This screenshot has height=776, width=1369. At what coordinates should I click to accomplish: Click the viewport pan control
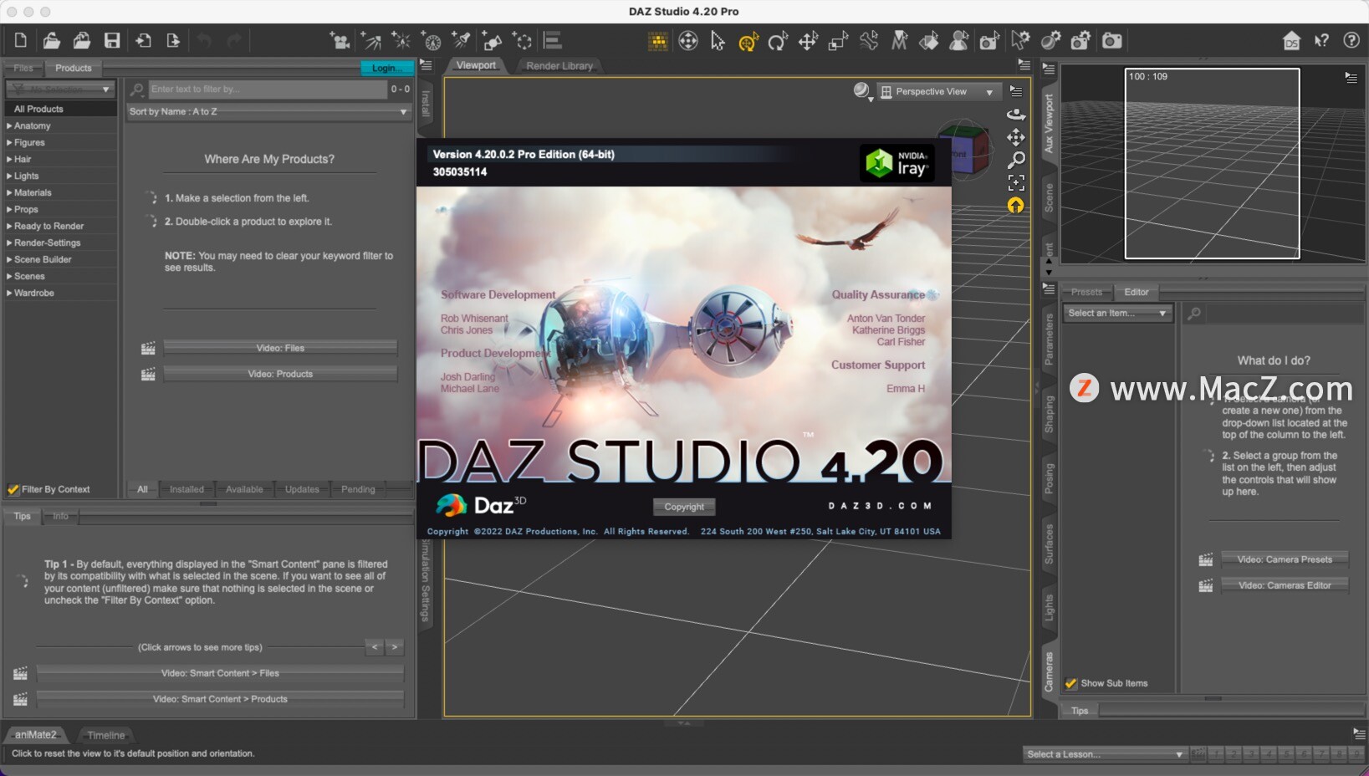(x=1015, y=137)
